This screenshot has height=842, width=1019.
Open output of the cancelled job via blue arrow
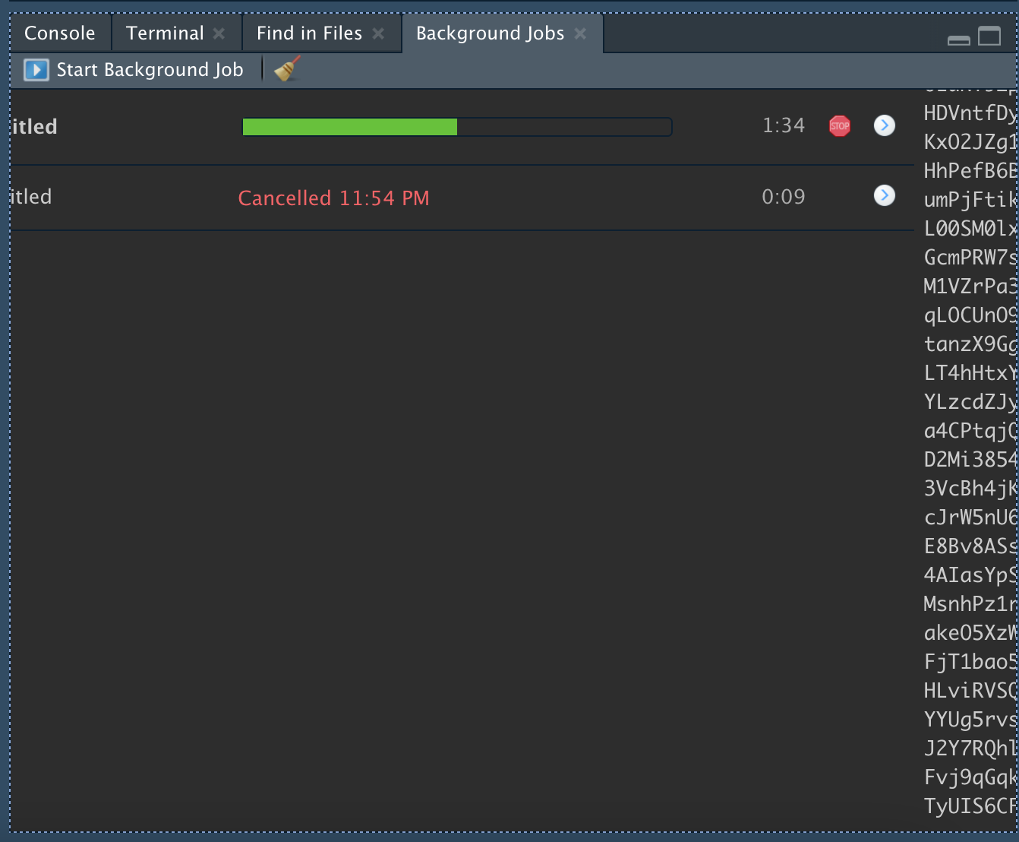coord(884,195)
